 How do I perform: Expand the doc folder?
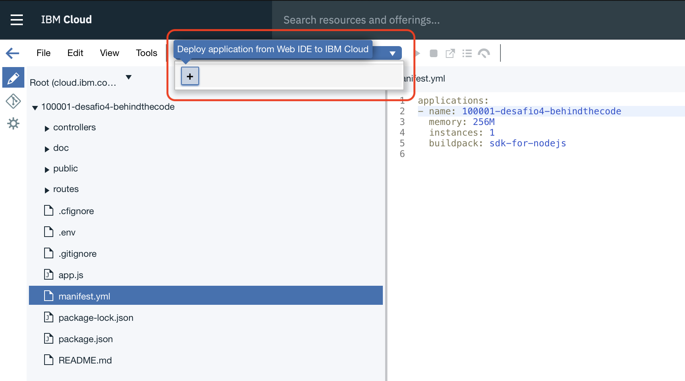tap(47, 149)
